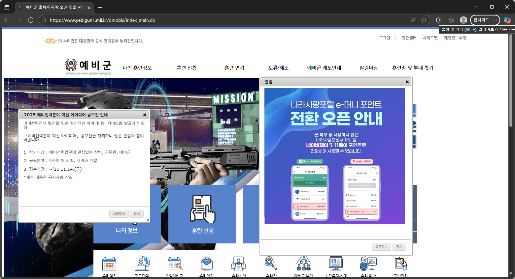Open the 전국단위 training icon
This screenshot has width=515, height=279.
point(142,264)
